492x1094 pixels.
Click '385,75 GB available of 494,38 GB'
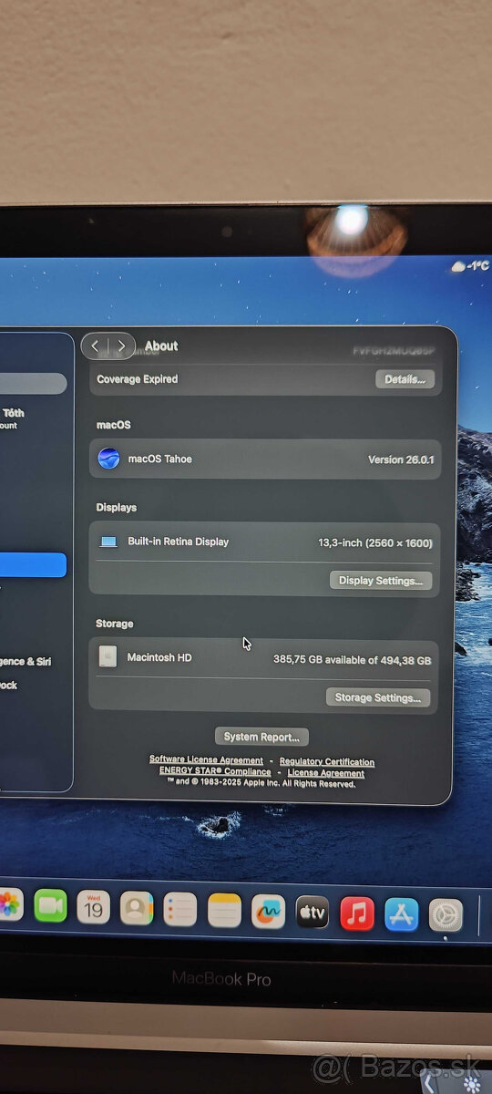click(352, 660)
